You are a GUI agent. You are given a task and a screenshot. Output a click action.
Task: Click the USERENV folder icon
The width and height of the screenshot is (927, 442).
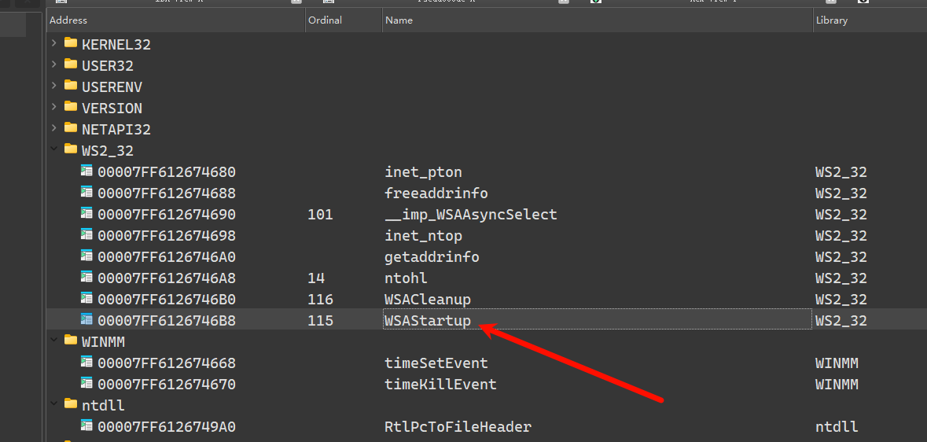[x=71, y=86]
